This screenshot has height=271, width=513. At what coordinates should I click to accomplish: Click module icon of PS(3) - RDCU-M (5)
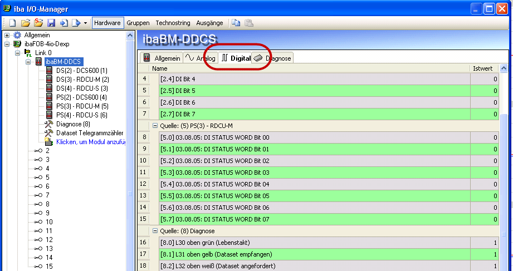coord(49,106)
